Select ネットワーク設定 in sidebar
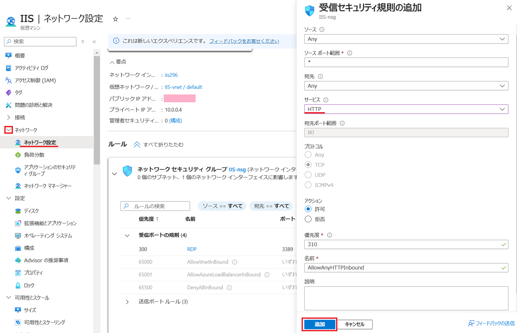 click(40, 142)
